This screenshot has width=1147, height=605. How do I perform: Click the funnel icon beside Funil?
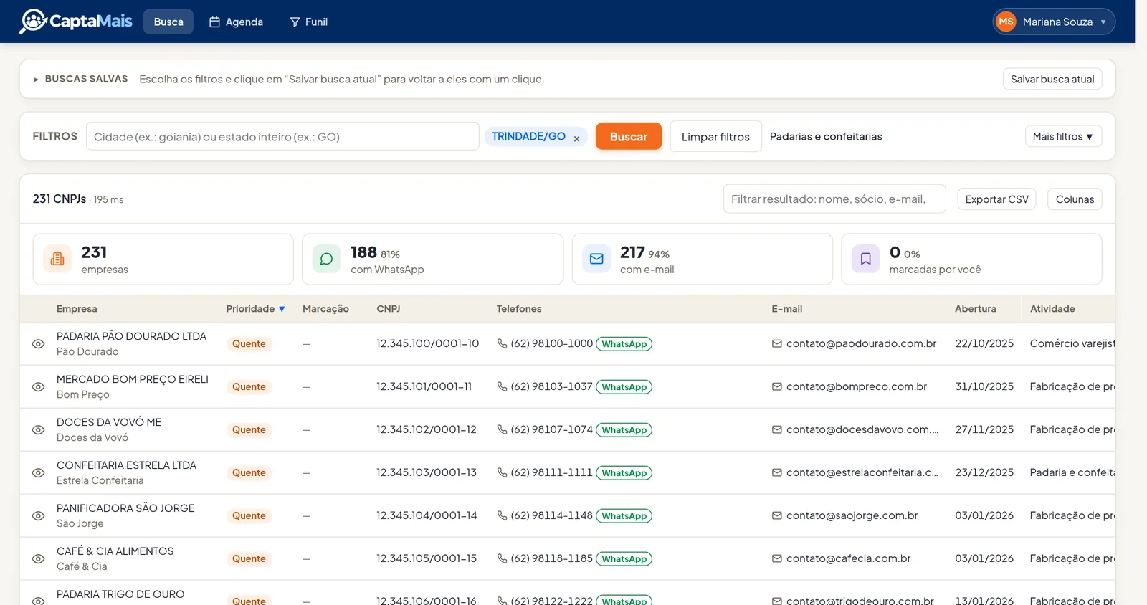coord(295,22)
